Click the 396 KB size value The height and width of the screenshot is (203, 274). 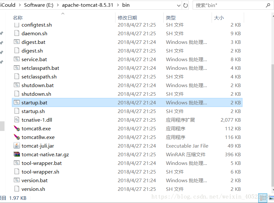[233, 155]
